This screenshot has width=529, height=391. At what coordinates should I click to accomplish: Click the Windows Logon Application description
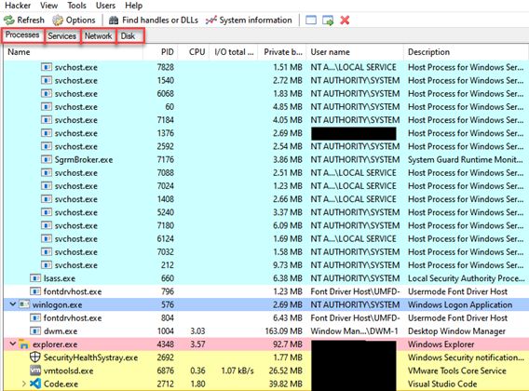[x=460, y=304]
